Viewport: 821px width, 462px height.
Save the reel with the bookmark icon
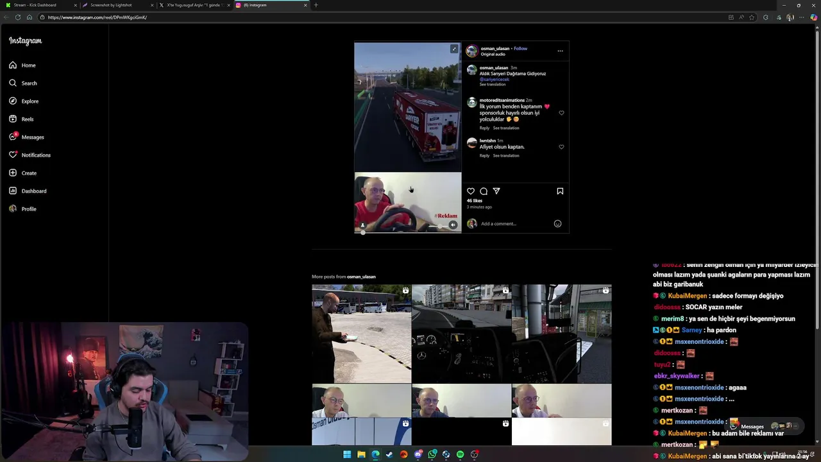pos(560,191)
